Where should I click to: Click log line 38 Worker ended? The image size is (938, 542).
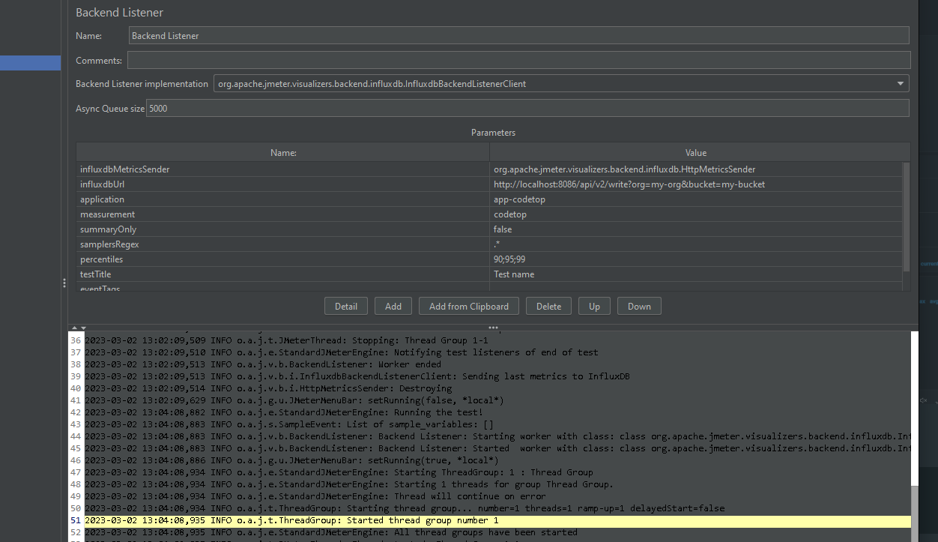tap(263, 364)
